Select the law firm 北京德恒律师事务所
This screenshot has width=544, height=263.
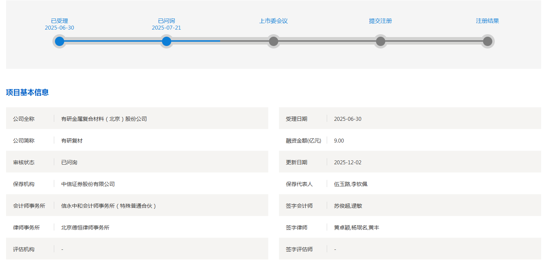click(x=85, y=228)
